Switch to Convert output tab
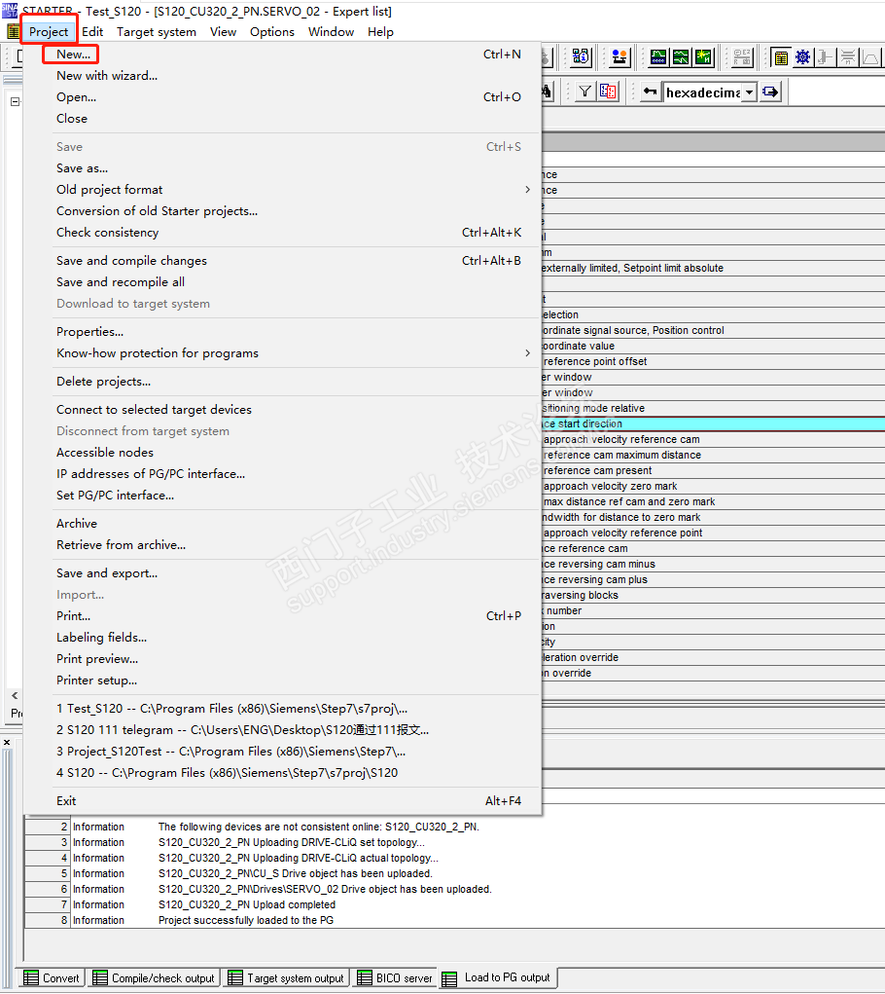This screenshot has height=994, width=885. (x=52, y=978)
